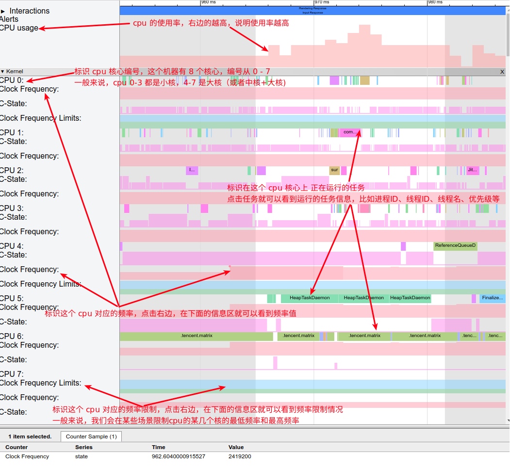Close the Kernel track group with X
Viewport: 510px width, 468px height.
[502, 71]
